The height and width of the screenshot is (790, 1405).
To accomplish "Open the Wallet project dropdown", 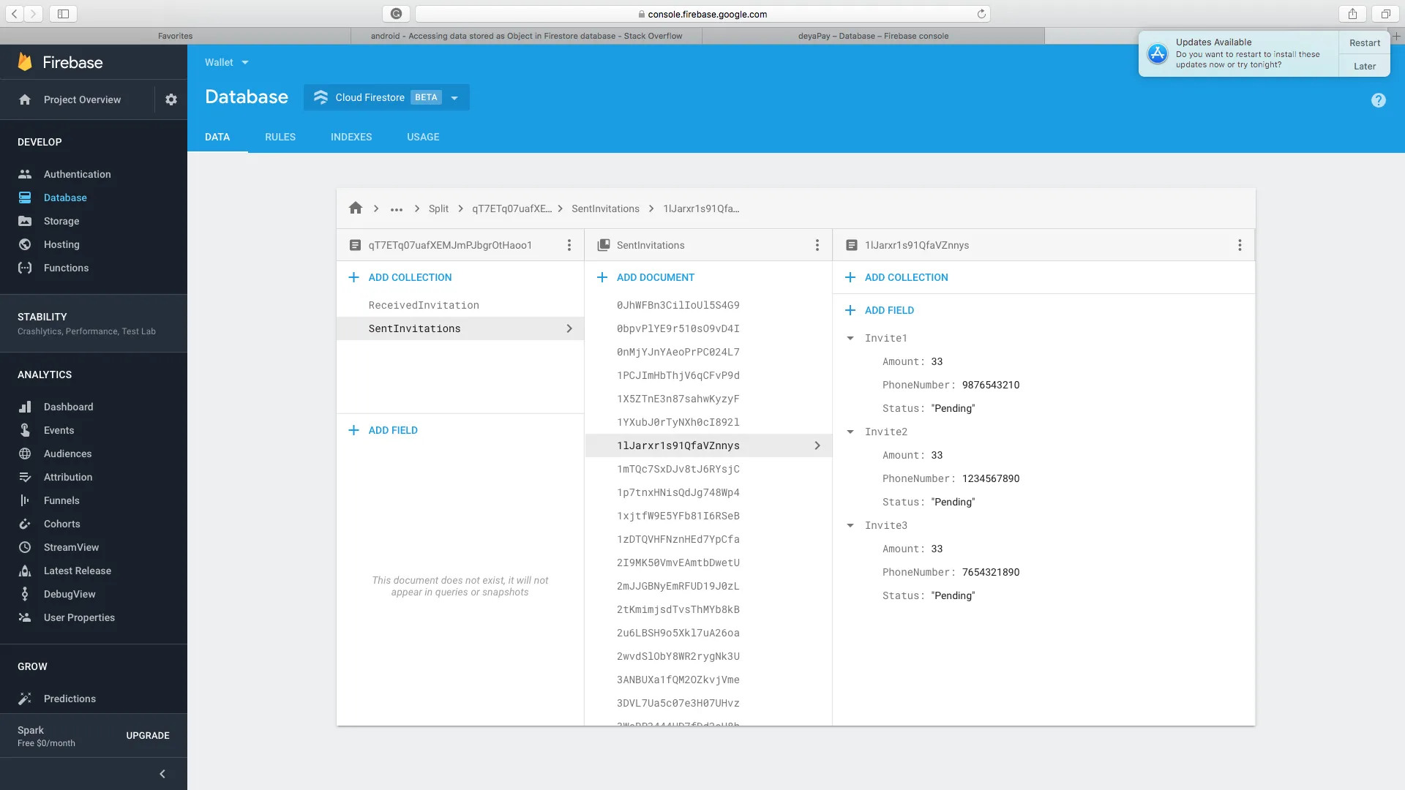I will point(226,62).
